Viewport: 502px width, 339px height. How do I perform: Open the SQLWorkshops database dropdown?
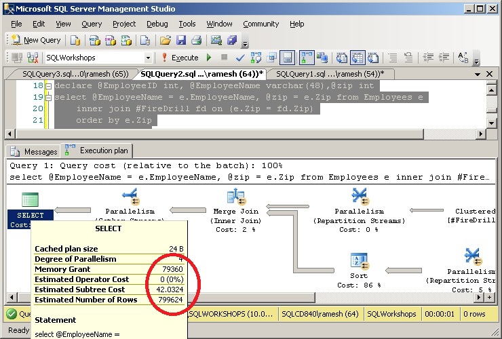[x=148, y=58]
